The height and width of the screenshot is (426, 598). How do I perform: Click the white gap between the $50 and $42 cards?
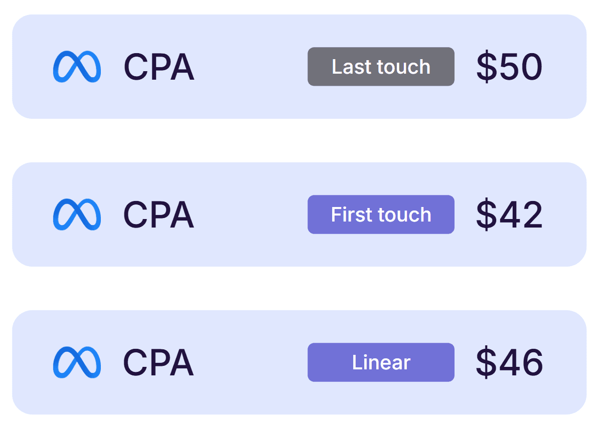[299, 140]
